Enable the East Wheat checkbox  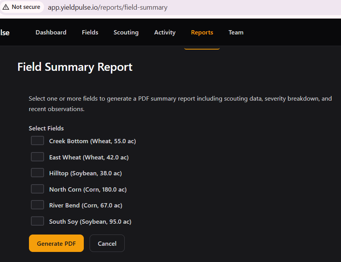point(37,157)
